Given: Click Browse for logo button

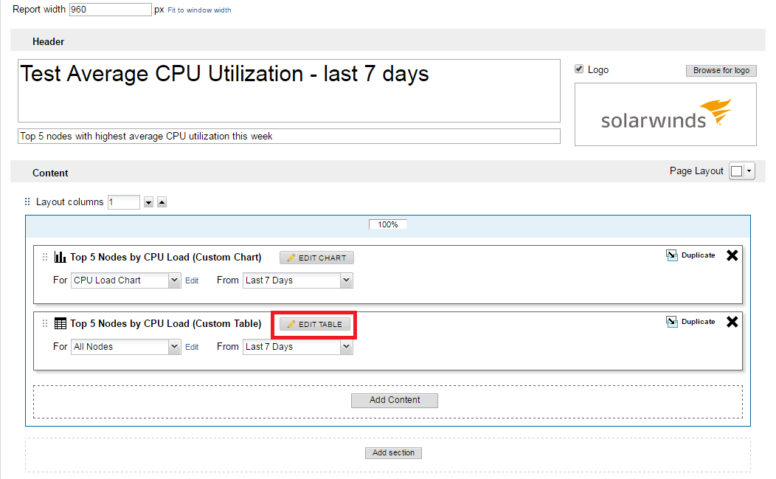Looking at the screenshot, I should pyautogui.click(x=721, y=70).
